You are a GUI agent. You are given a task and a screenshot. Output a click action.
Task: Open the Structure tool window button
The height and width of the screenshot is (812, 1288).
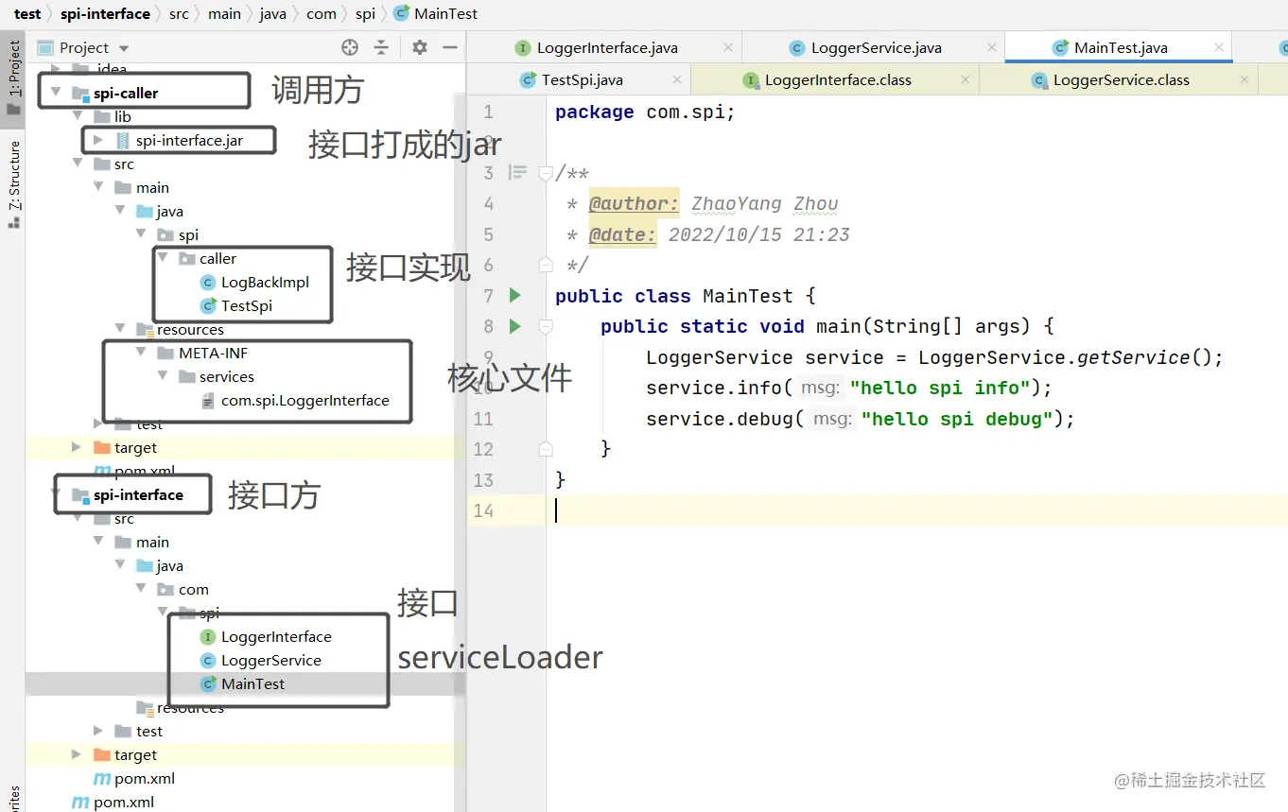(x=13, y=183)
